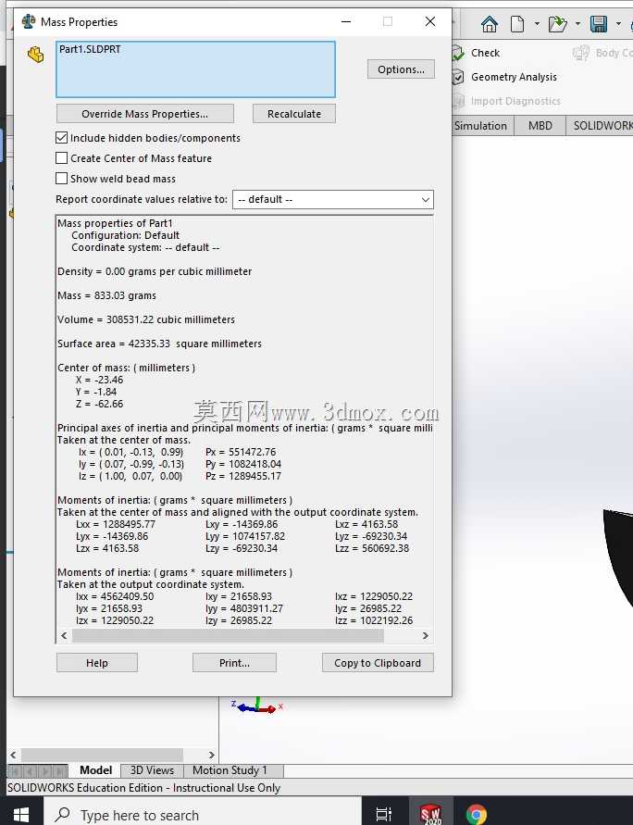The width and height of the screenshot is (633, 825).
Task: Select the Model tab
Action: pyautogui.click(x=95, y=770)
